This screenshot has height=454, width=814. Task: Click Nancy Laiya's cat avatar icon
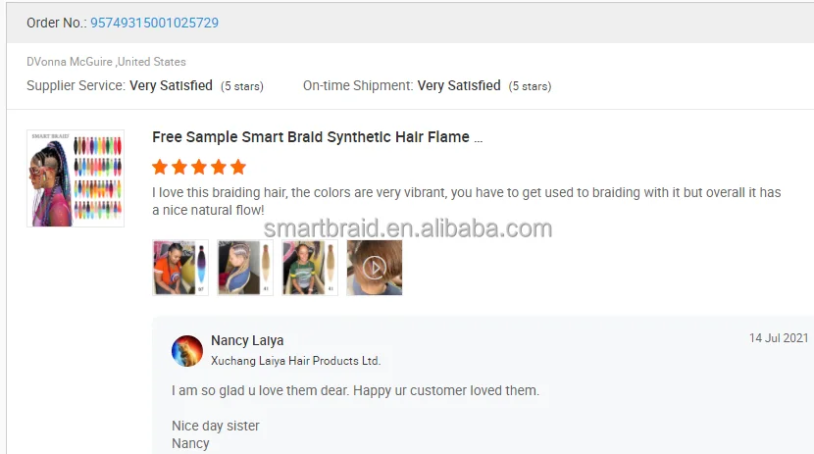coord(187,351)
